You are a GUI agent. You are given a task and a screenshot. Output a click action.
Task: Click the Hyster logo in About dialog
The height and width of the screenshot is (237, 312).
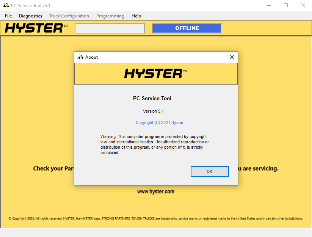coord(156,74)
